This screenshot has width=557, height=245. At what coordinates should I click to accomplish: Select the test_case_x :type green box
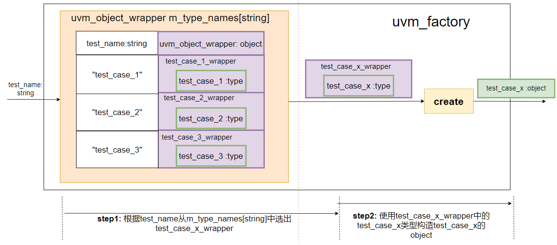[359, 86]
